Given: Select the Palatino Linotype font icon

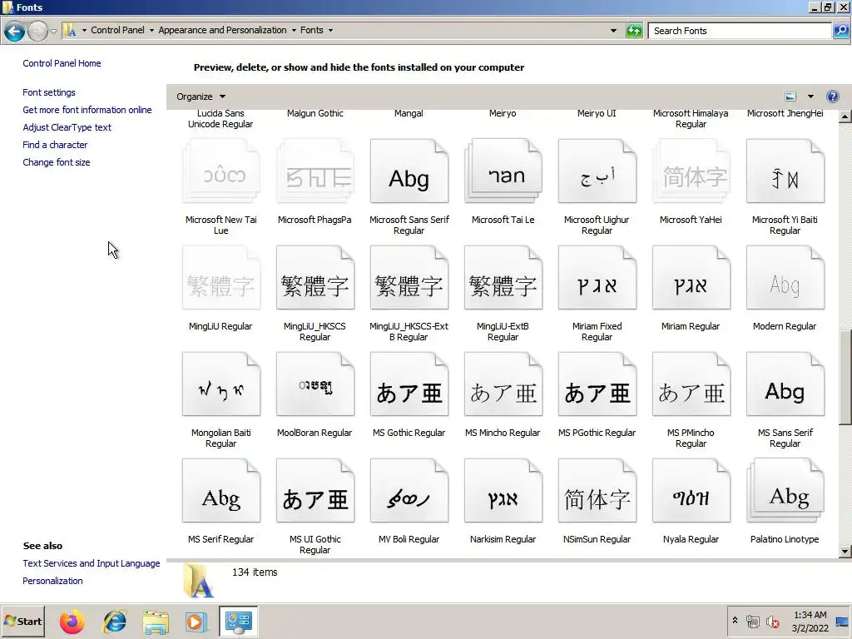Looking at the screenshot, I should [785, 491].
